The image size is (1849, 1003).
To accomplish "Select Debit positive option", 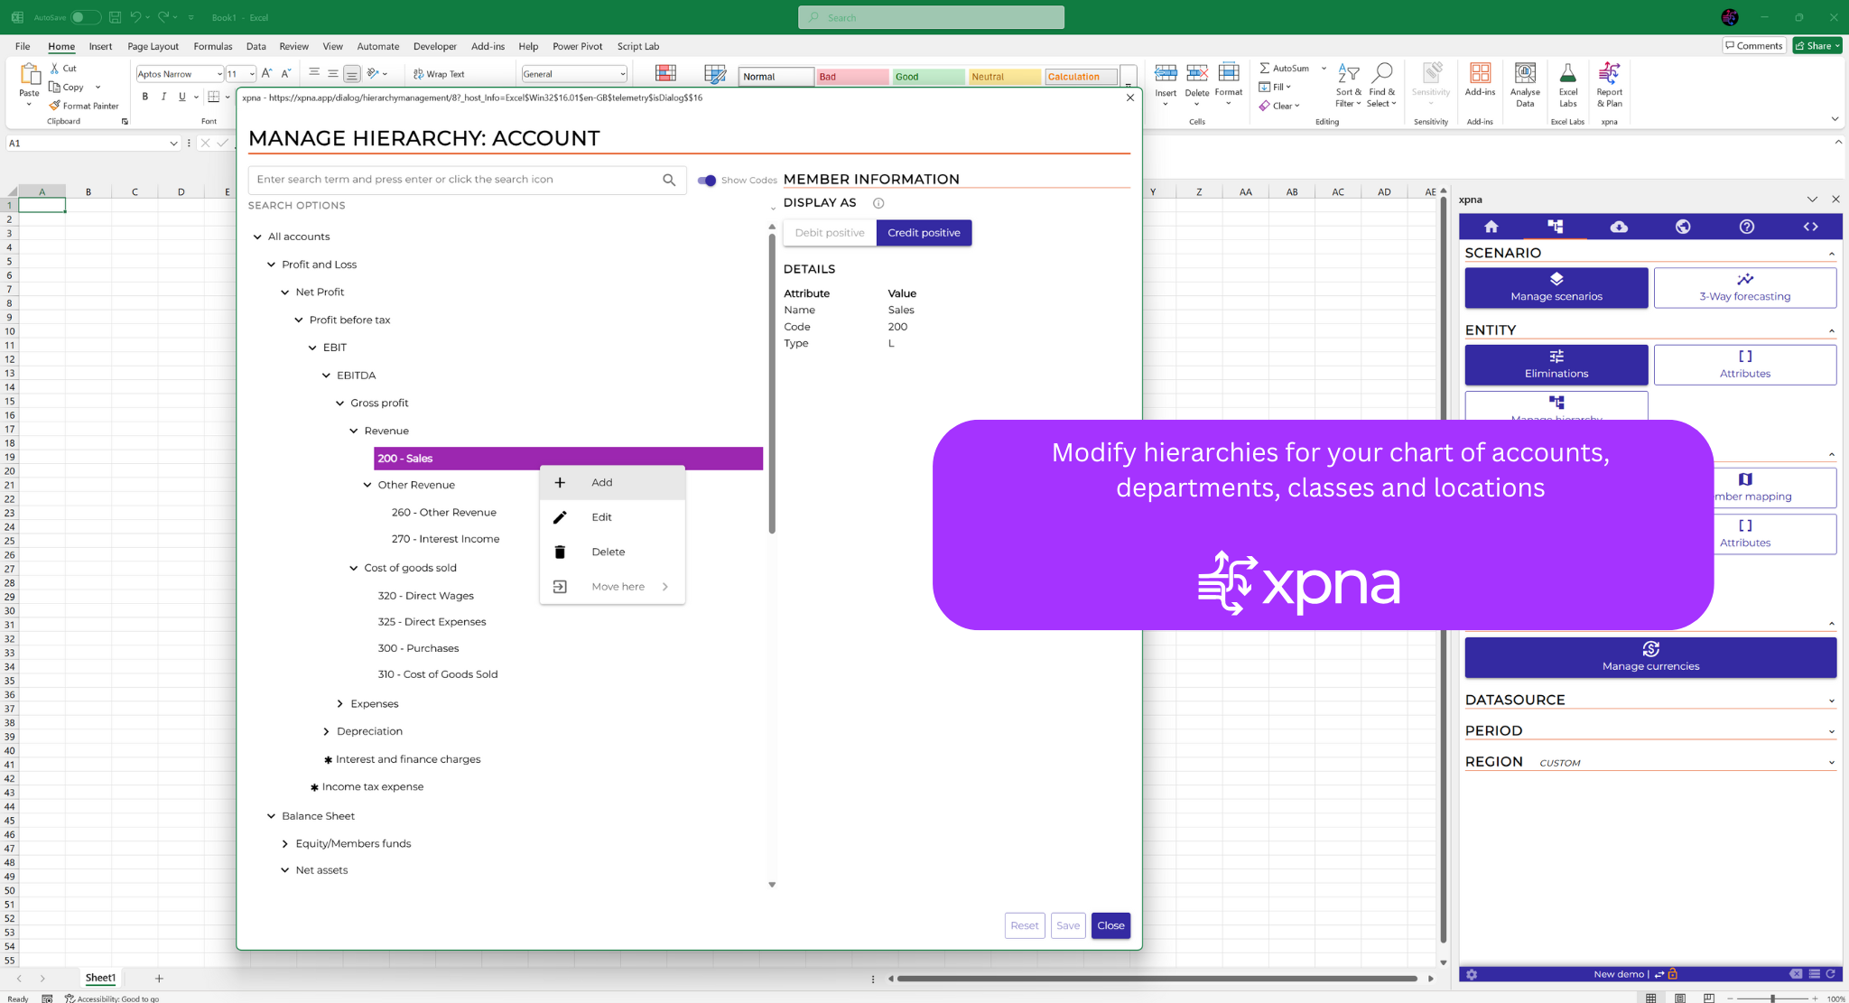I will [829, 233].
